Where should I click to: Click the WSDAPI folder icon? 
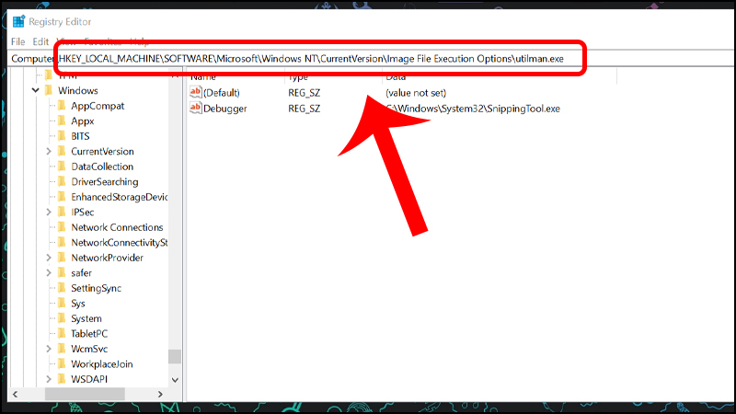pyautogui.click(x=62, y=379)
